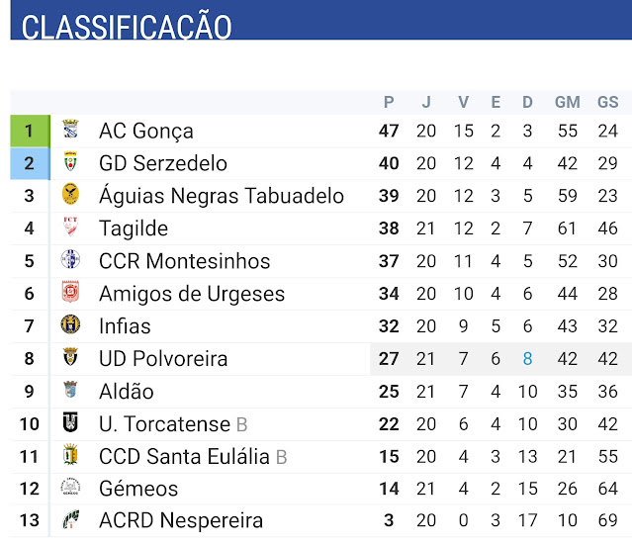Open the Águias Negras Tabuadelo team link

pyautogui.click(x=222, y=196)
